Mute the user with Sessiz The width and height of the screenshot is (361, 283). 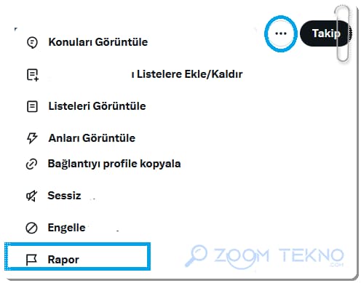click(64, 196)
